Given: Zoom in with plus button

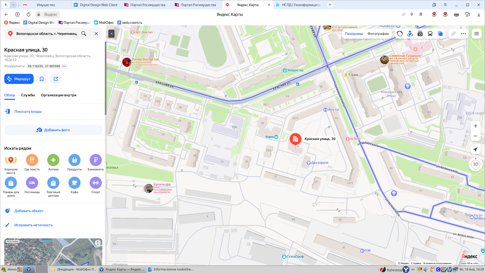Looking at the screenshot, I should coord(475,126).
